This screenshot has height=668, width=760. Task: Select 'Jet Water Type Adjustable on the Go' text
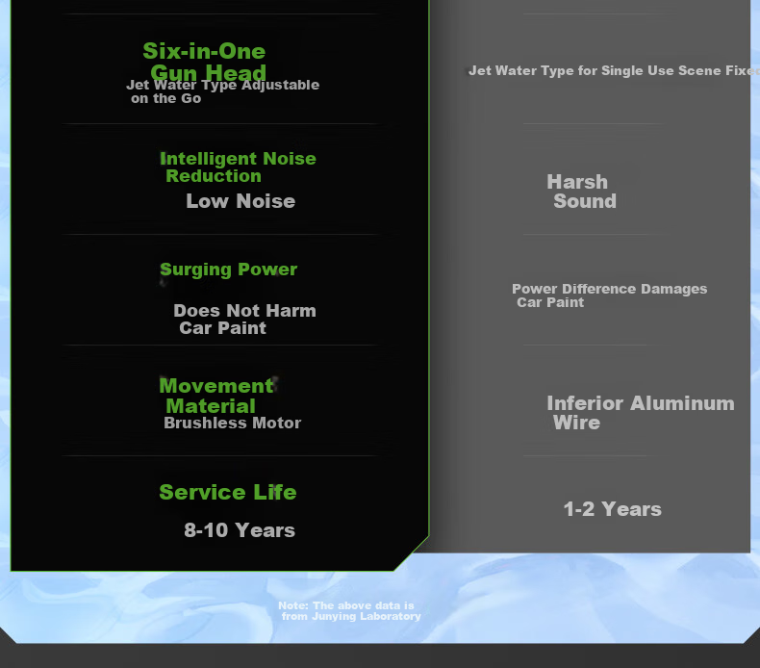click(223, 91)
